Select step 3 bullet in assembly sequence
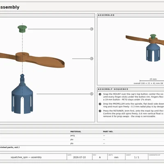The image size is (164, 164). pos(100,111)
